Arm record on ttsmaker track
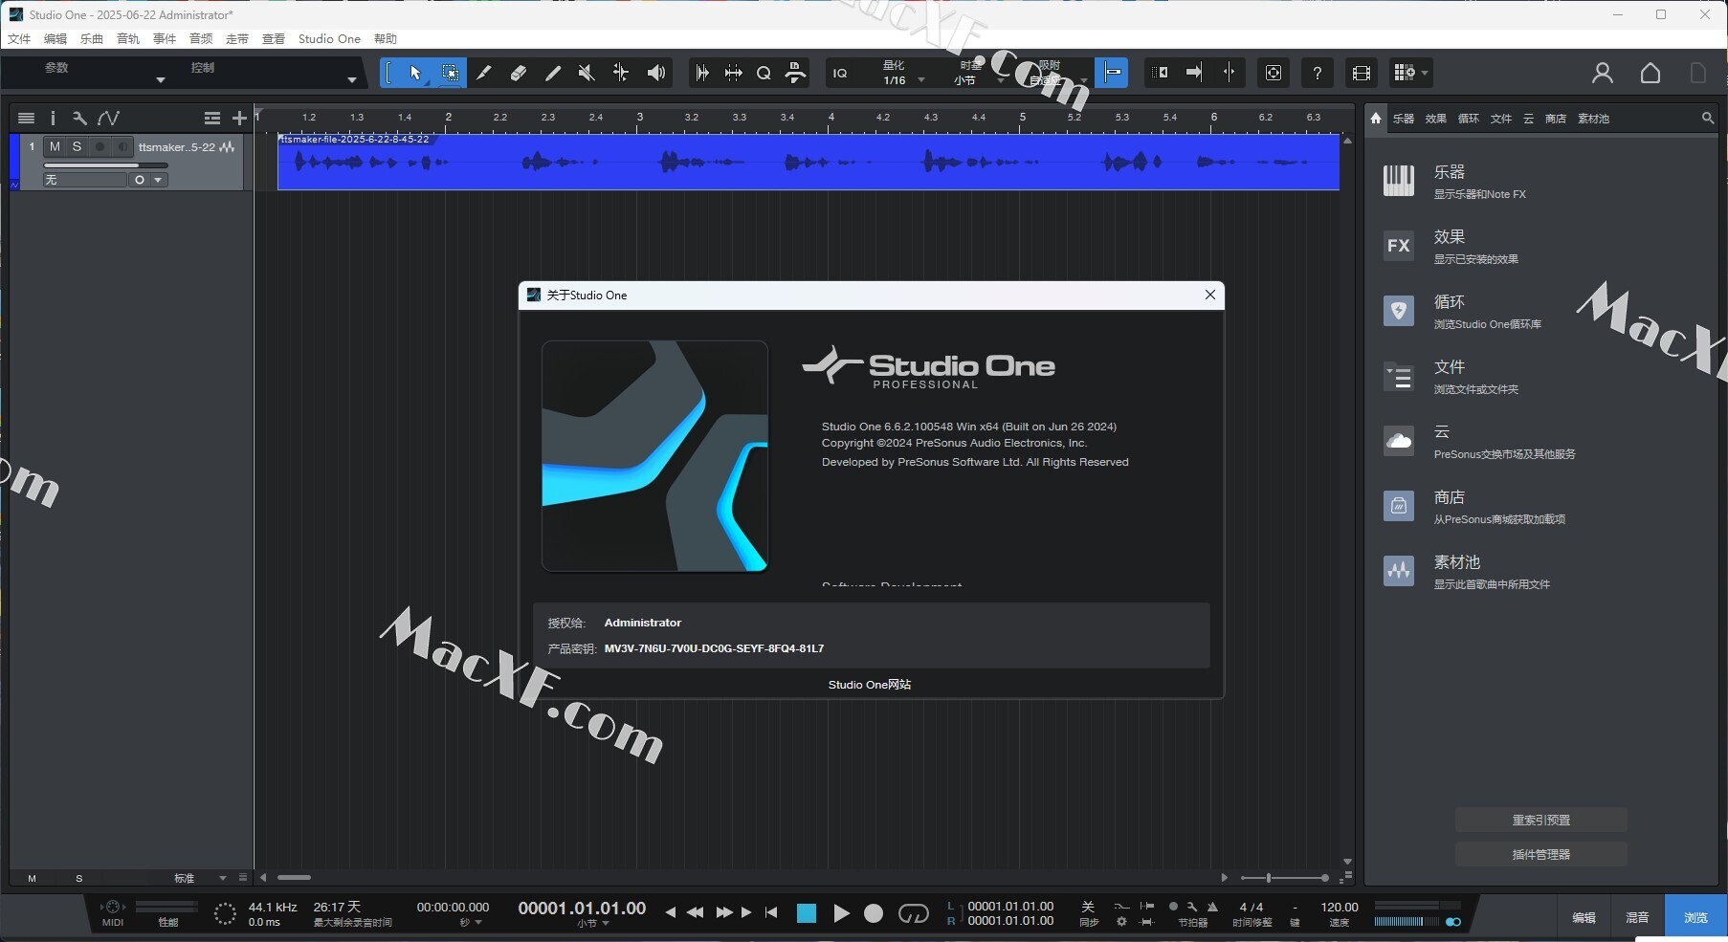 [x=100, y=146]
